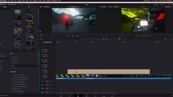Click the Replace Clip toolbar icon

pyautogui.click(x=99, y=39)
